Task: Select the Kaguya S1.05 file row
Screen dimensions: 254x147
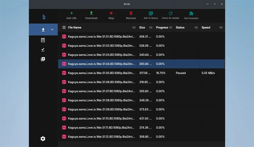Action: (141, 73)
